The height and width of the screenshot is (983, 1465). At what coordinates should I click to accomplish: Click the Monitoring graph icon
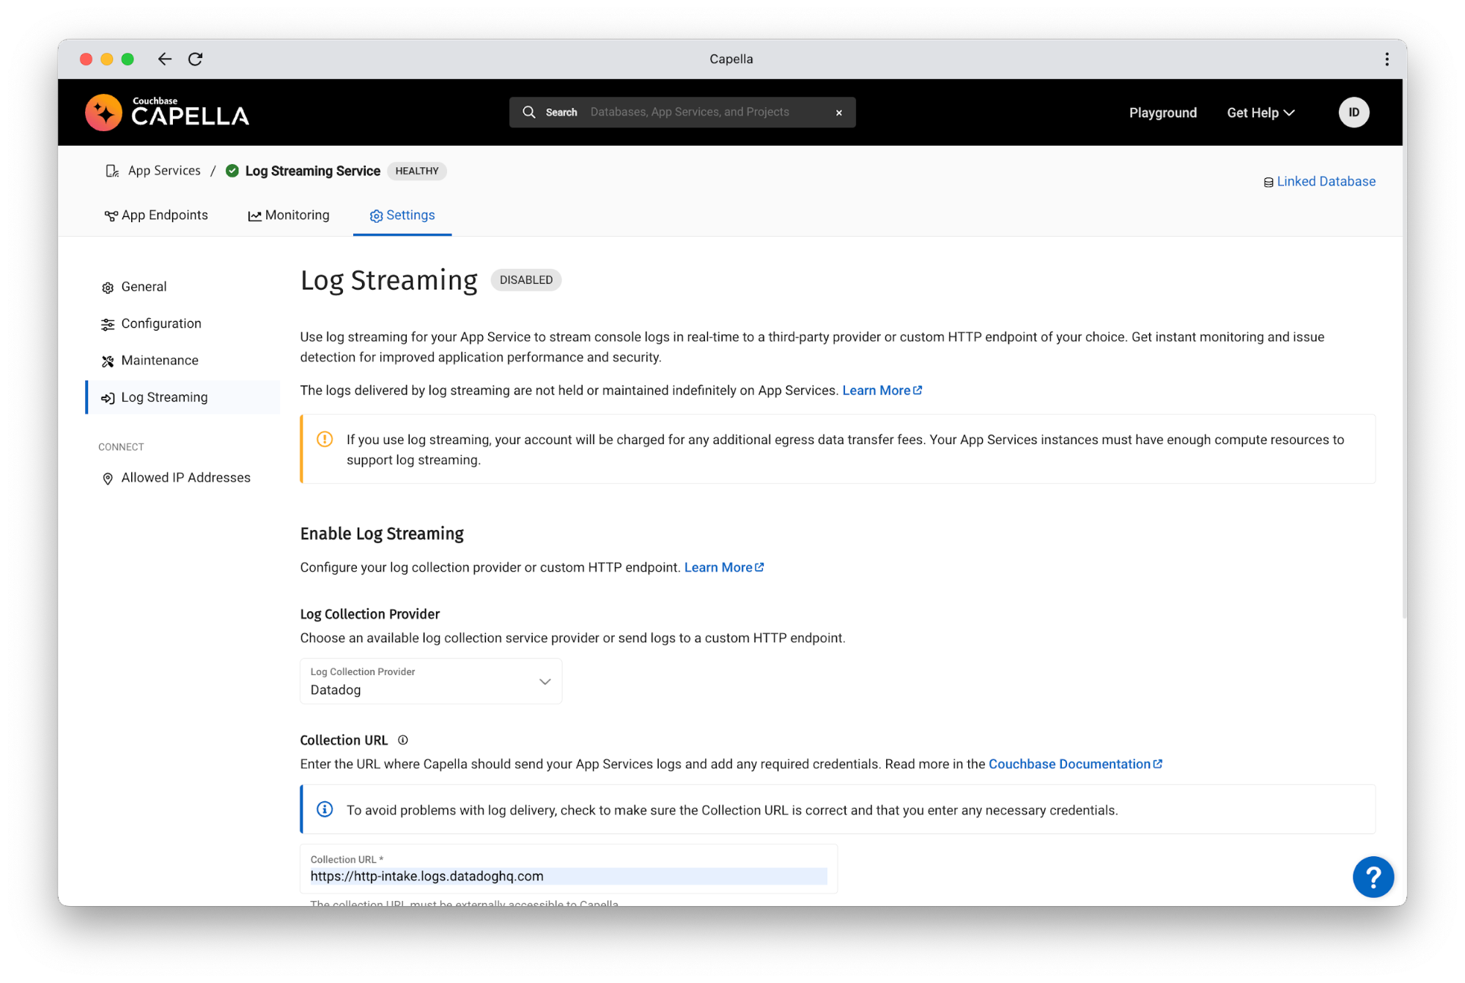[x=254, y=215]
